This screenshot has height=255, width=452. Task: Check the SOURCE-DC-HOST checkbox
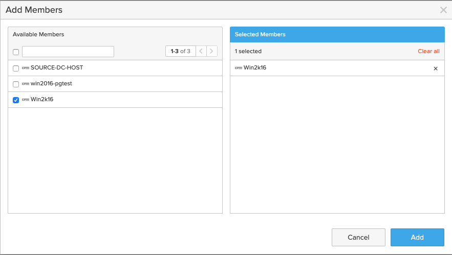(x=16, y=68)
